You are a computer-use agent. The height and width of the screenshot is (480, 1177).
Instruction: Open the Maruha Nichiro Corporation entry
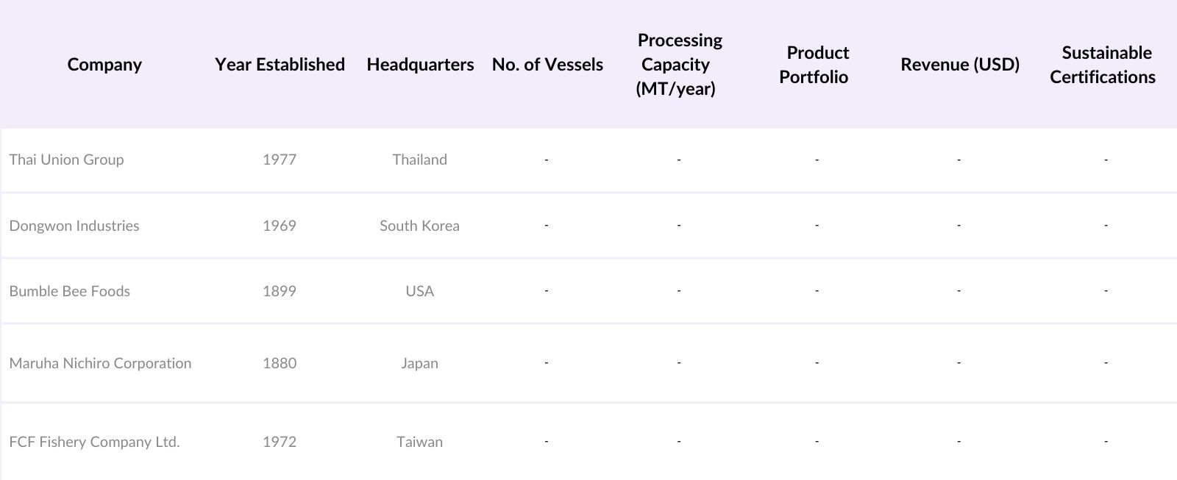pos(100,363)
